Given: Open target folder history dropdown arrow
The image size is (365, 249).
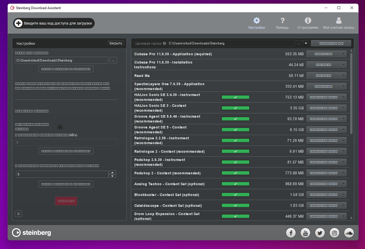Looking at the screenshot, I should pyautogui.click(x=306, y=43).
